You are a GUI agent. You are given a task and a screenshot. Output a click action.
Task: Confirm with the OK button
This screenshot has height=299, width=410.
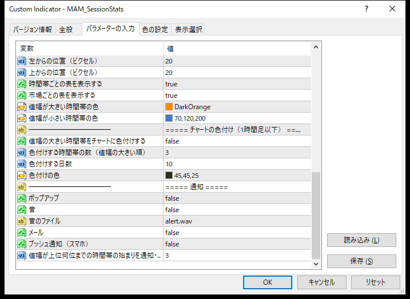[268, 282]
